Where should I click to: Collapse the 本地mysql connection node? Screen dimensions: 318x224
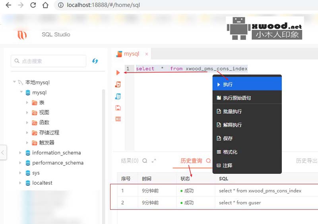[x=14, y=82]
